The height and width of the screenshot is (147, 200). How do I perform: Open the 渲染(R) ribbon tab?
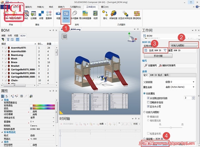(29, 7)
